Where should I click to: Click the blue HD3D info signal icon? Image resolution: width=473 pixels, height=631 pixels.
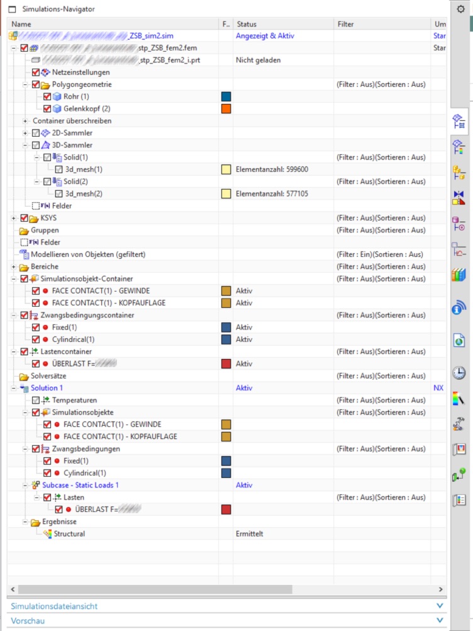tap(459, 308)
